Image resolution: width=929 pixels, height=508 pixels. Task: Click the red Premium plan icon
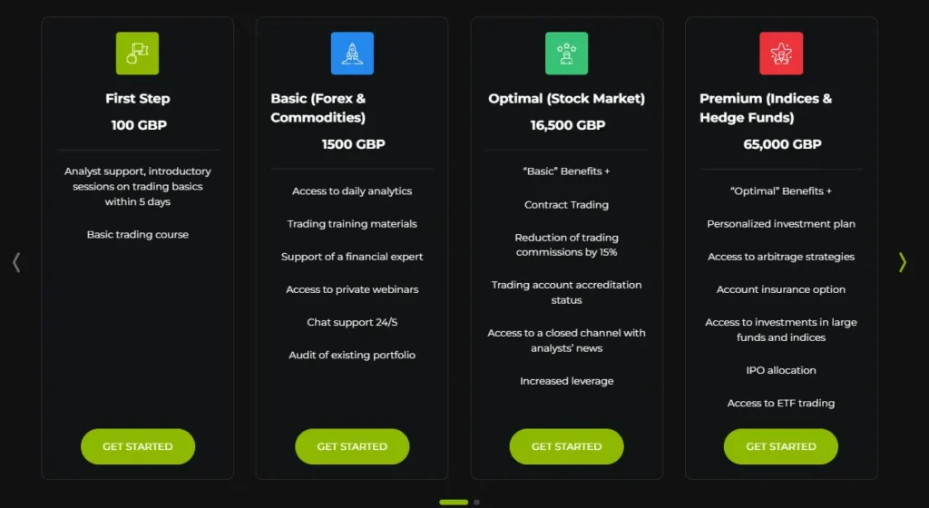click(780, 54)
